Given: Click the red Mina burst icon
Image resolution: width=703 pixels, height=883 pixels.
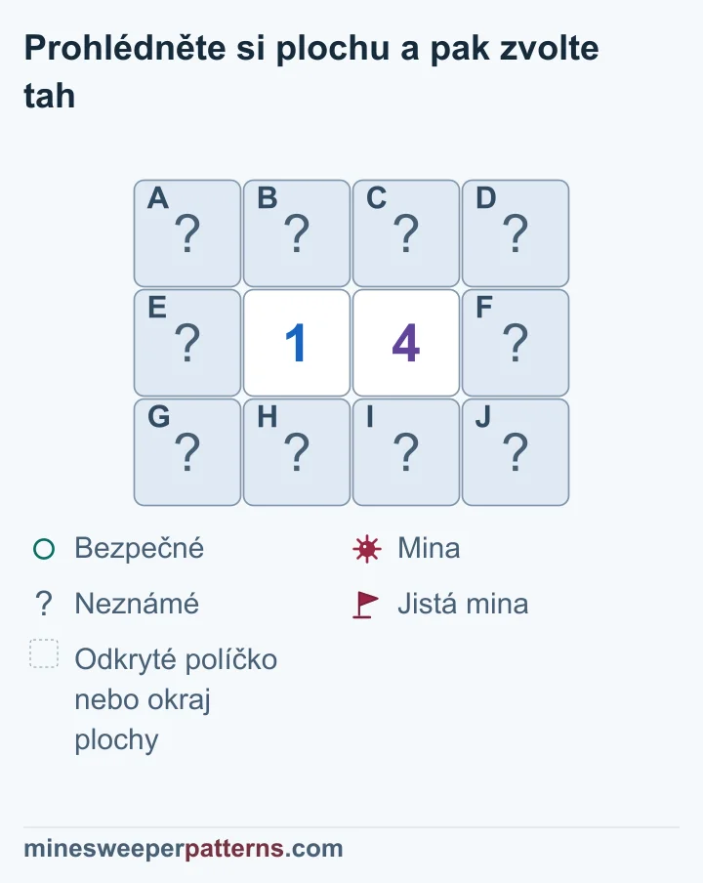Looking at the screenshot, I should [x=366, y=549].
